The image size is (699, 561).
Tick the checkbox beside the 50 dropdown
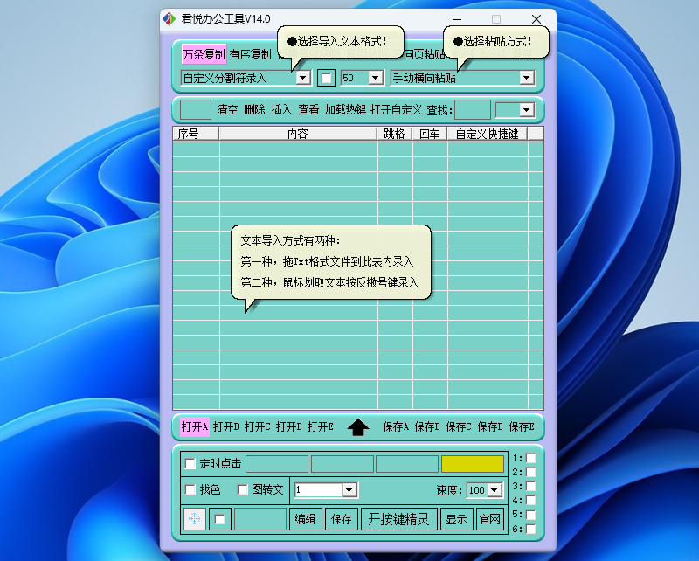(x=326, y=78)
